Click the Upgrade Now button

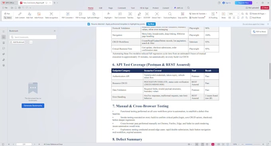244,3
